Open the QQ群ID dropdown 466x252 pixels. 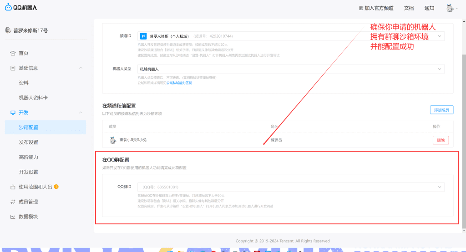pyautogui.click(x=291, y=187)
